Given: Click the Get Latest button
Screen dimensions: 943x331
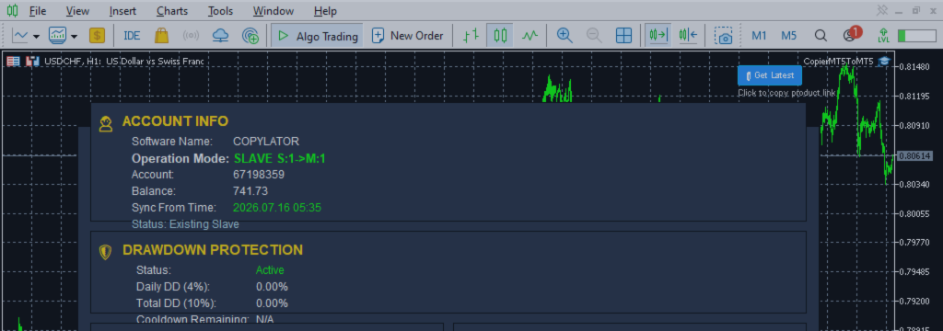Looking at the screenshot, I should click(x=770, y=75).
